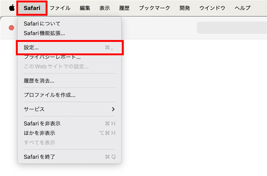This screenshot has width=267, height=176.
Task: Select Safariについて menu item
Action: click(x=69, y=24)
